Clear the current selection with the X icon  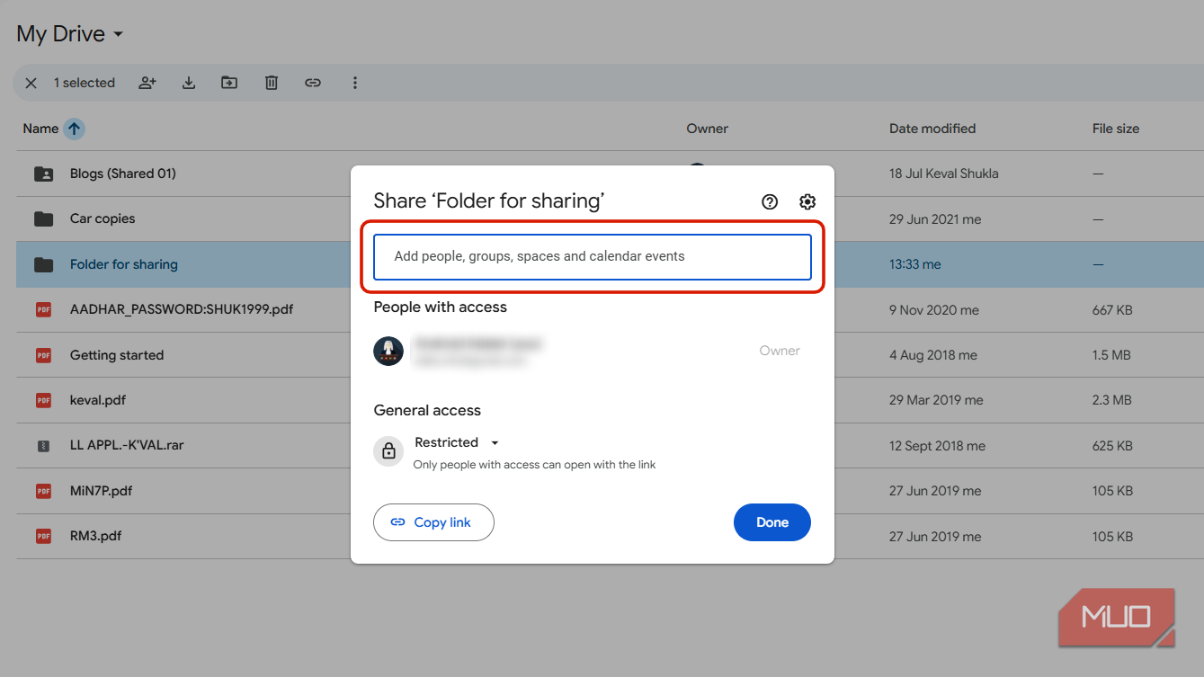point(31,83)
